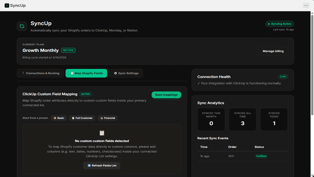
Task: Click the Status column header
Action: click(x=259, y=147)
